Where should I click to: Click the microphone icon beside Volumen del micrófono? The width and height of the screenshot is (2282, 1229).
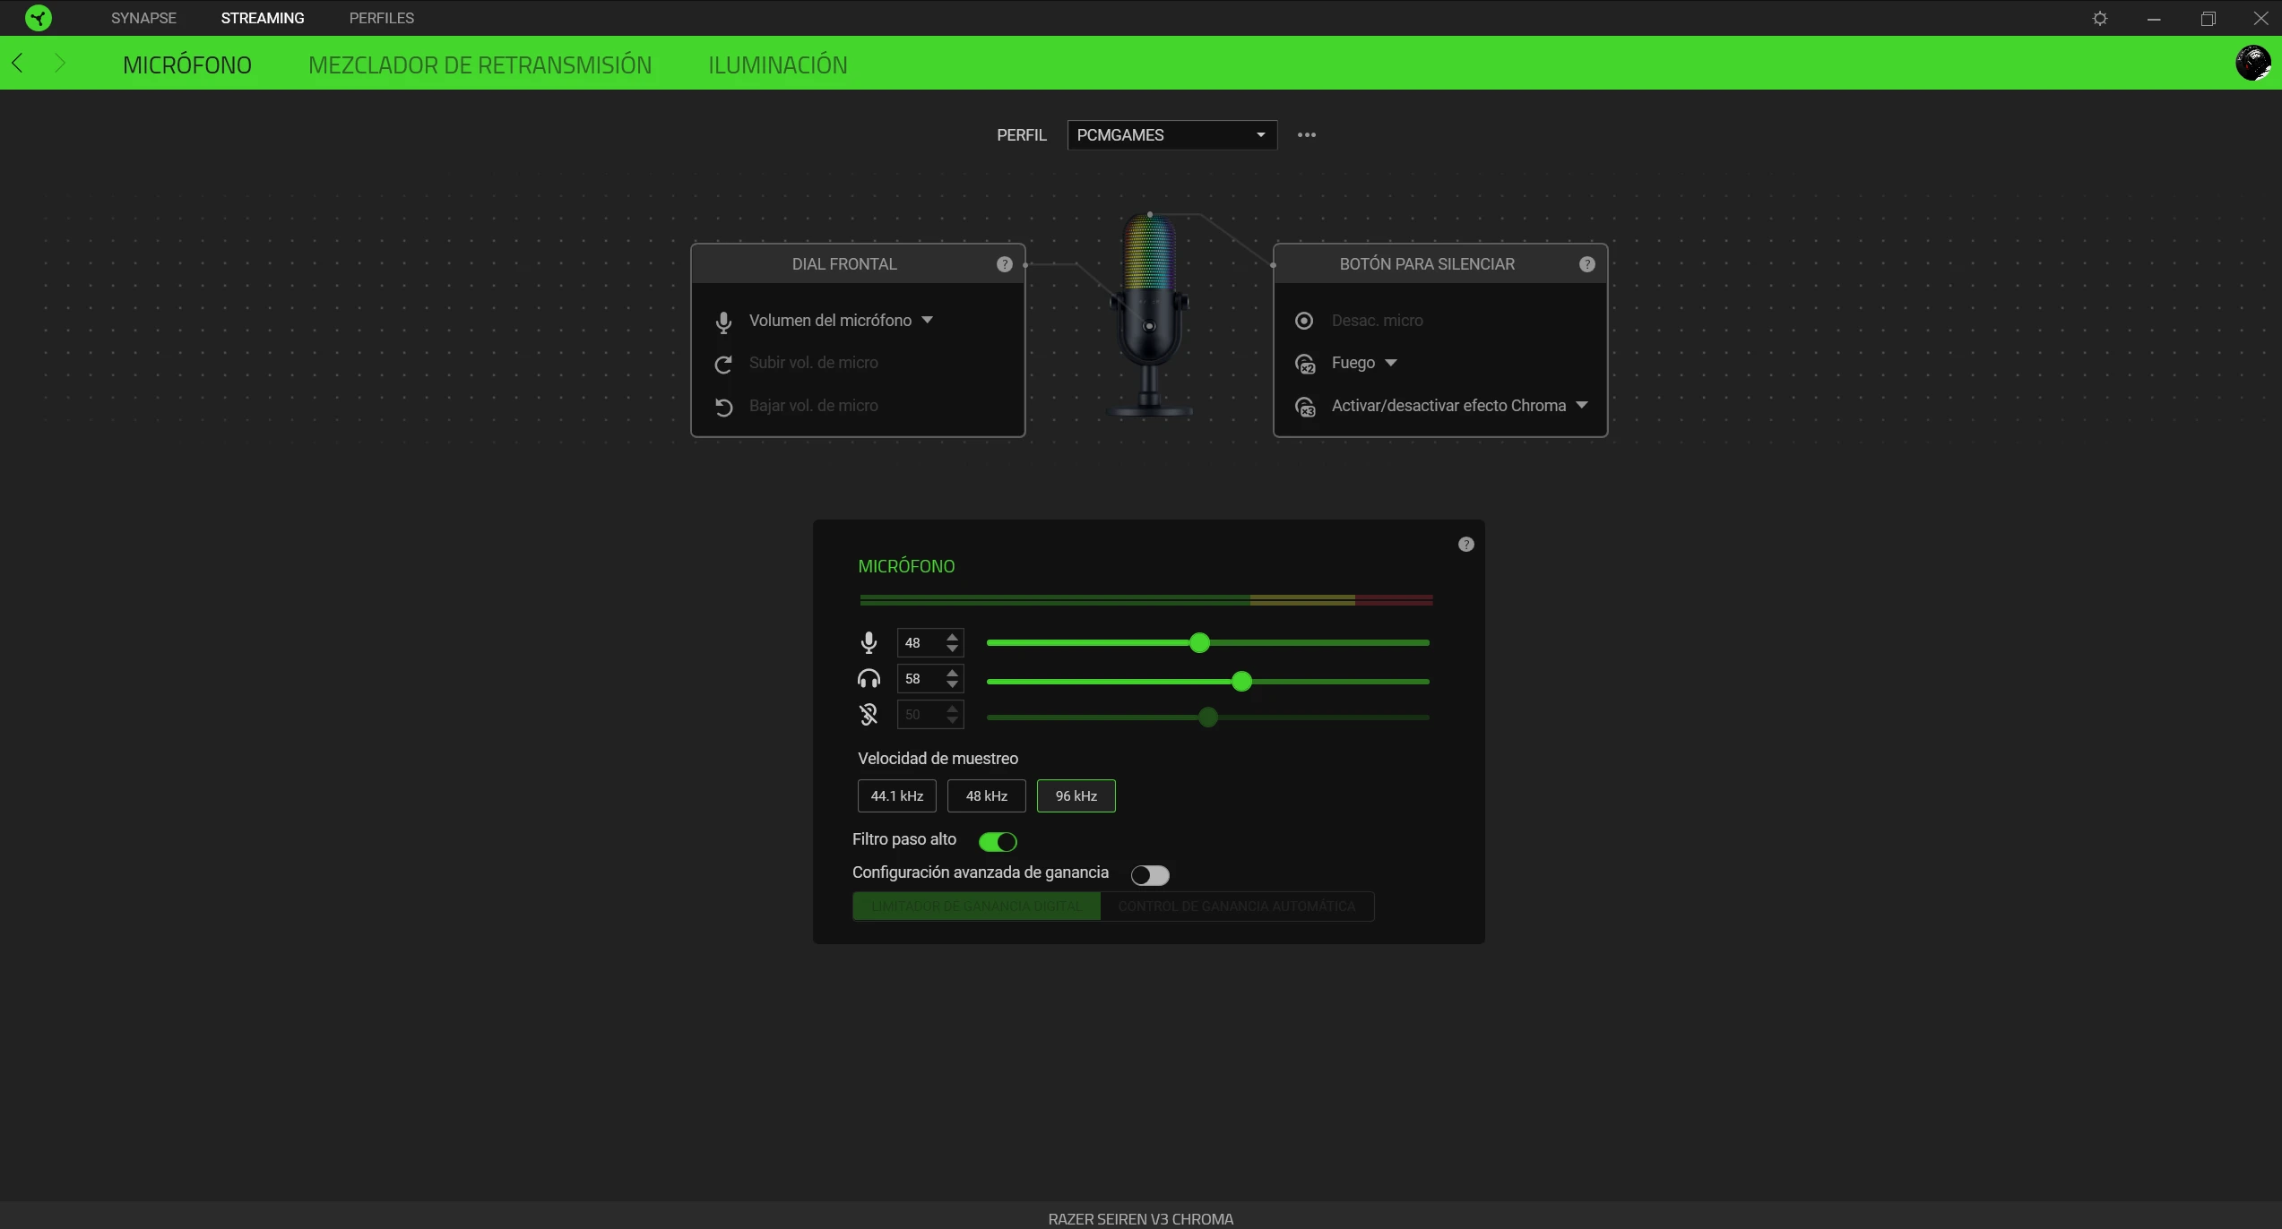(x=723, y=322)
